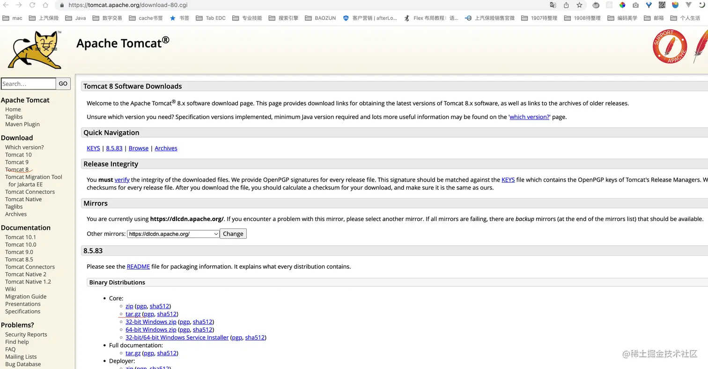The image size is (708, 369).
Task: Open Which version? in the sidebar
Action: [x=24, y=147]
